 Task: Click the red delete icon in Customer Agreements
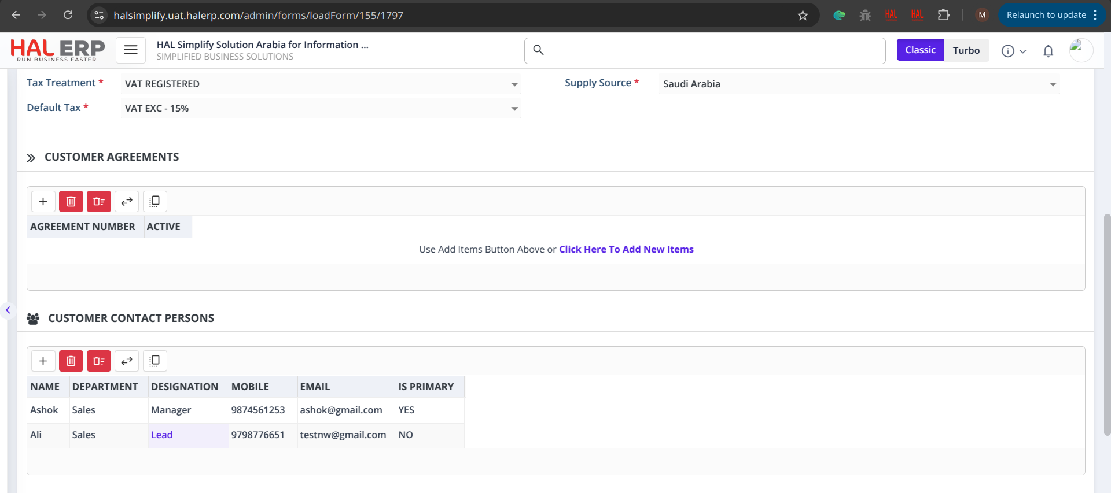coord(71,202)
